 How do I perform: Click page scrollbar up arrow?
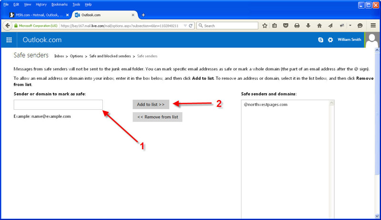(377, 50)
